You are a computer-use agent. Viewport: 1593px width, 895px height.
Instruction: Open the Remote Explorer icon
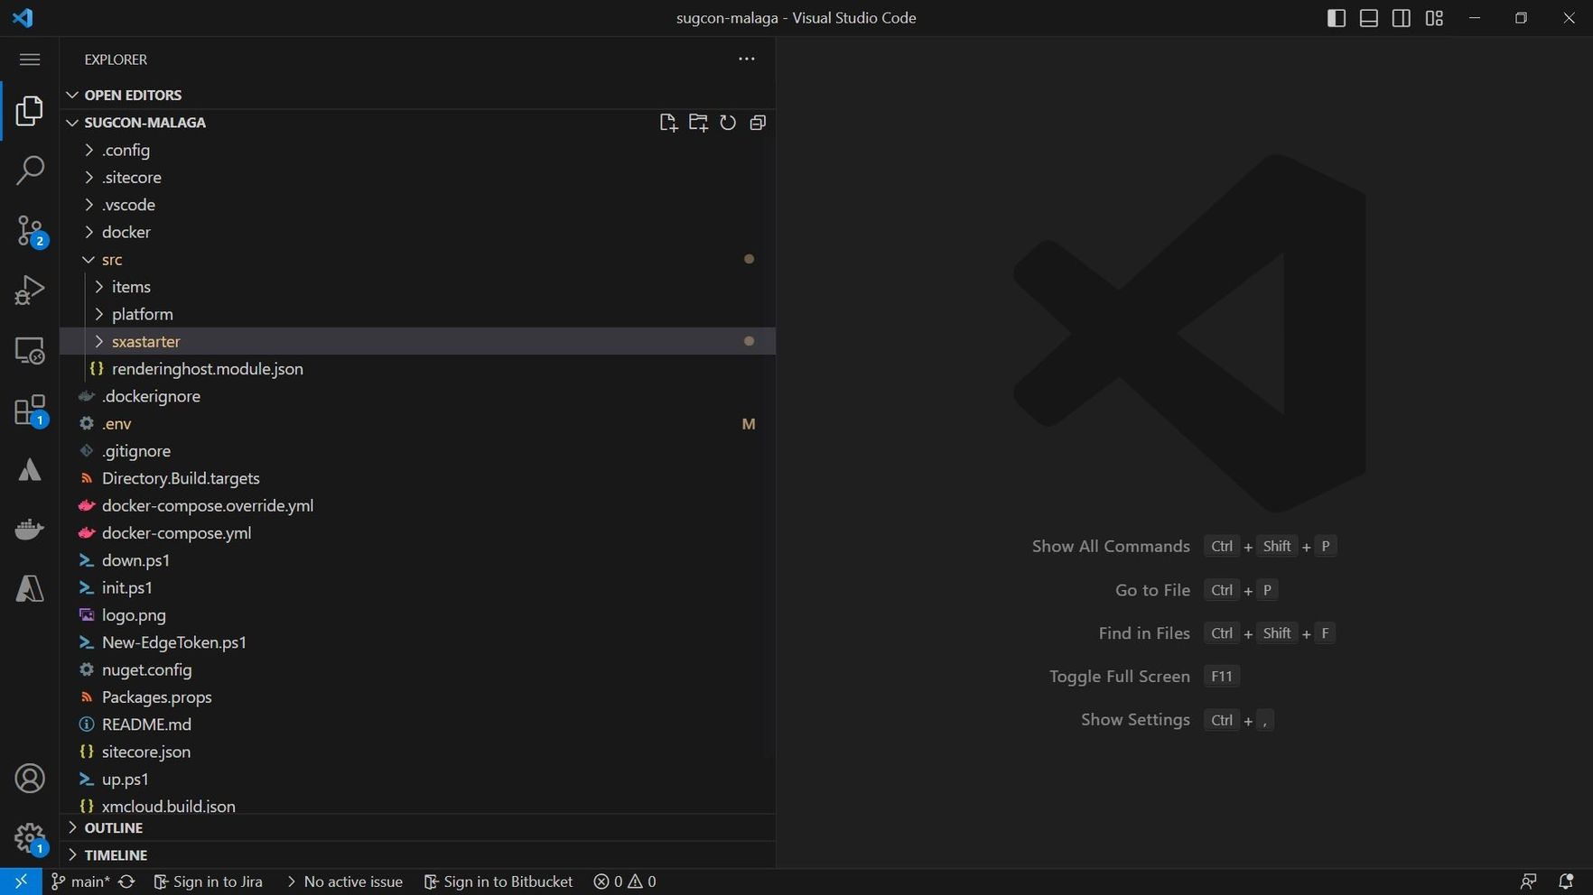pos(30,351)
